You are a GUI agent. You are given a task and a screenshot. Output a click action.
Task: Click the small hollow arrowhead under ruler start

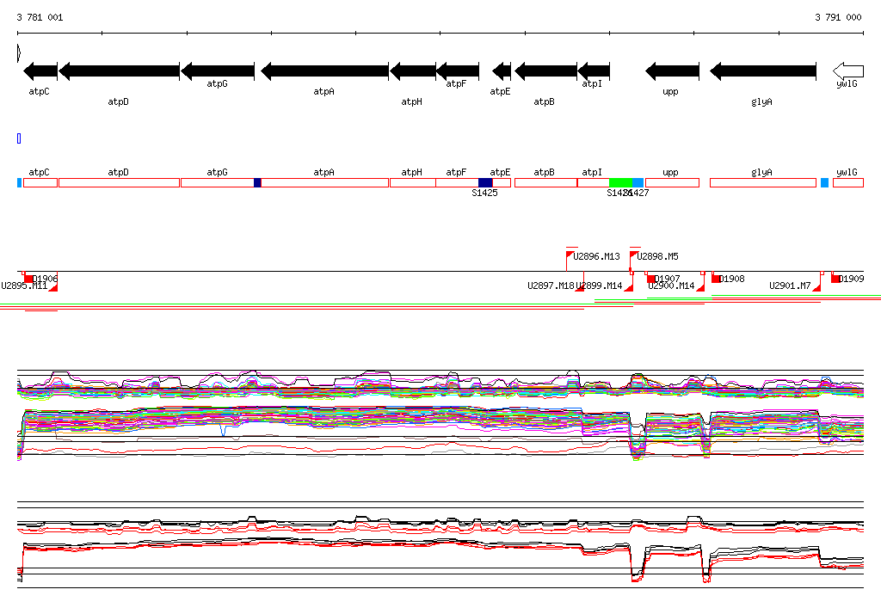pyautogui.click(x=19, y=52)
